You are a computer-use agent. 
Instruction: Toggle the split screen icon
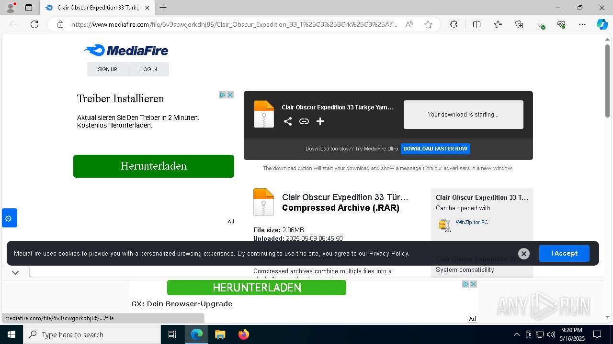click(477, 24)
